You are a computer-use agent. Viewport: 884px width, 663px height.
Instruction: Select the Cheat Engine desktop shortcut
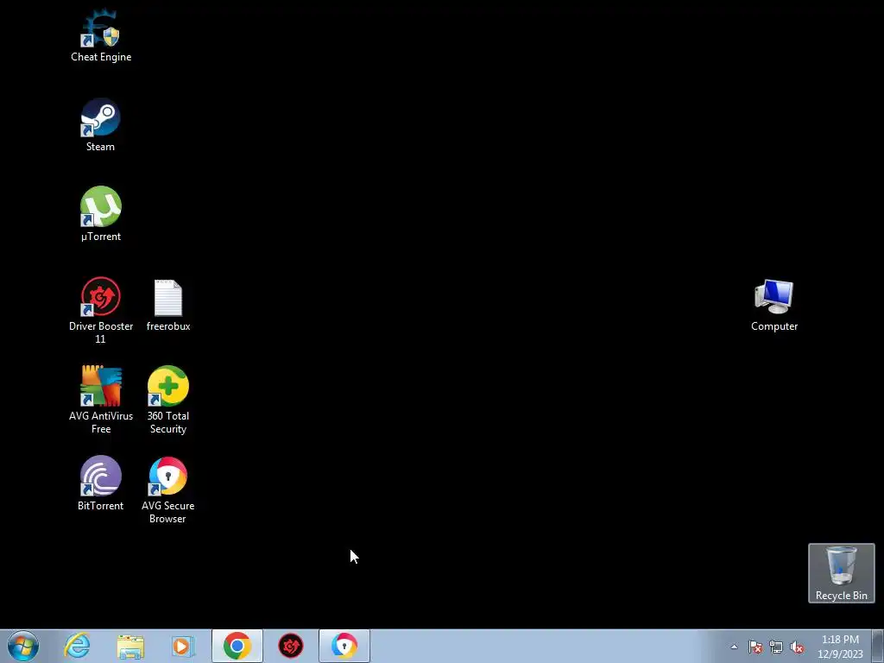point(101,35)
